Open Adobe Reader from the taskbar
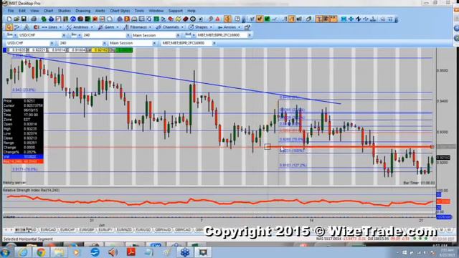Image resolution: width=459 pixels, height=258 pixels. click(131, 252)
